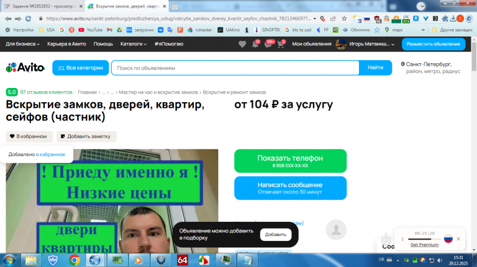Open the VK bookmark icon

[x=160, y=30]
